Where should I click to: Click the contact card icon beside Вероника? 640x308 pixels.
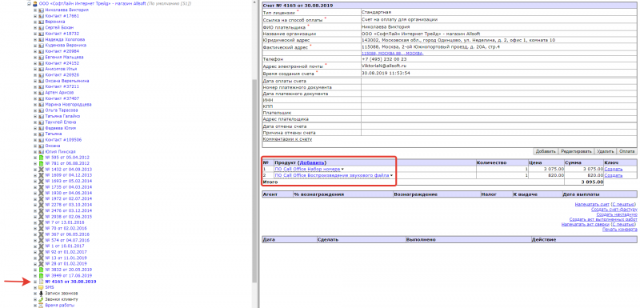[x=41, y=22]
